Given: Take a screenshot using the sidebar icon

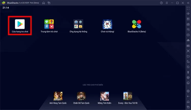Looking at the screenshot, I should click(188, 51).
